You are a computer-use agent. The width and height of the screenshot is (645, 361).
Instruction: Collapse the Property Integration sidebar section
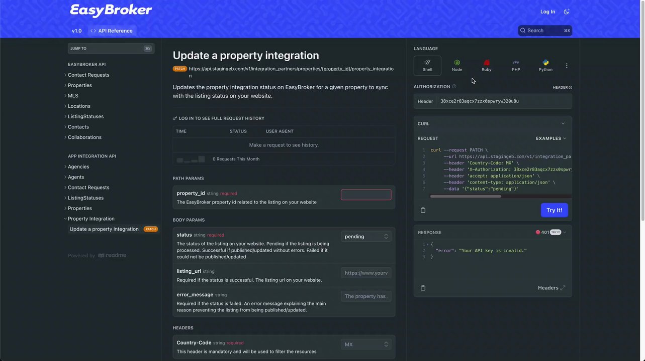pyautogui.click(x=89, y=219)
